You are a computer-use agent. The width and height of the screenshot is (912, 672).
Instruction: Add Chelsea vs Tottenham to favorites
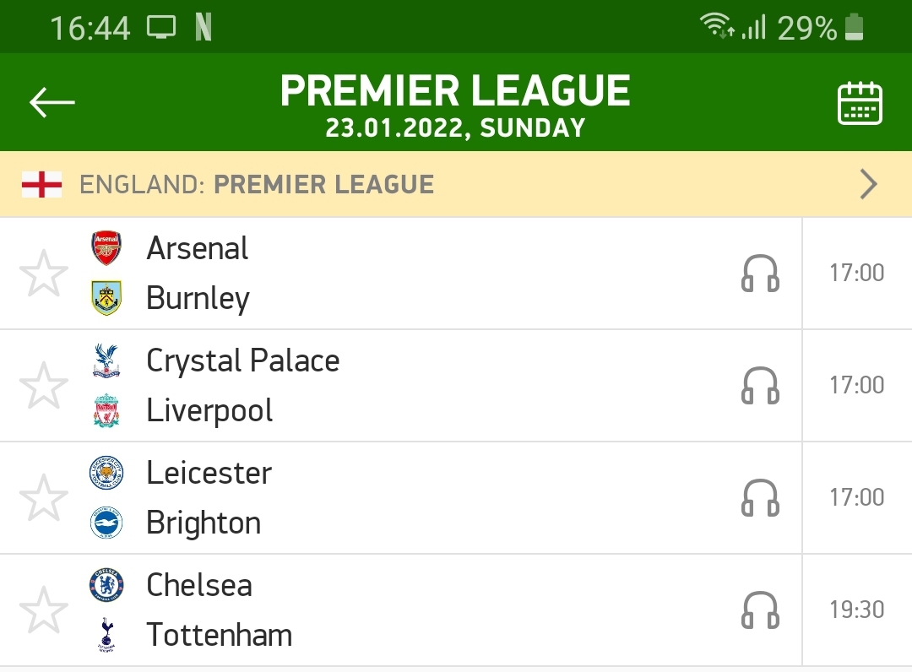(44, 610)
